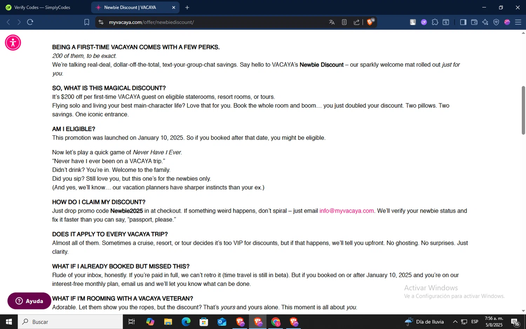Open the accessibility widget icon
The image size is (526, 329).
(x=13, y=43)
